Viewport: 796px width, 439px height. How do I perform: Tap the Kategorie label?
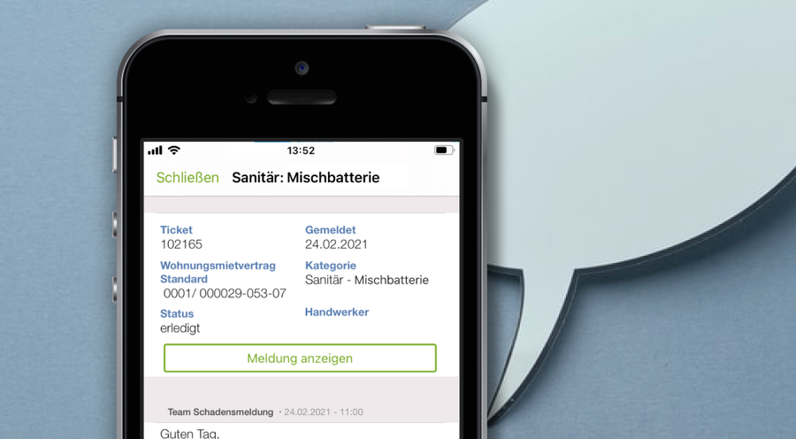[331, 266]
